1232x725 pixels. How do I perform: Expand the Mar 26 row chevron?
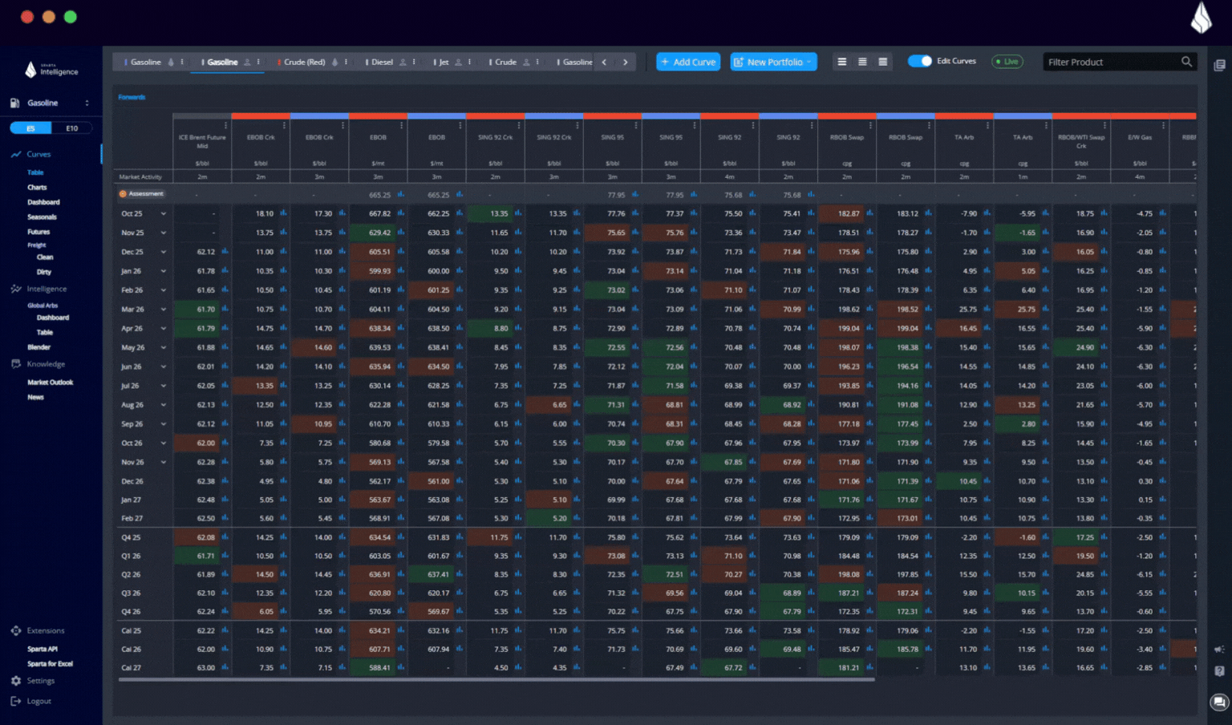(163, 310)
